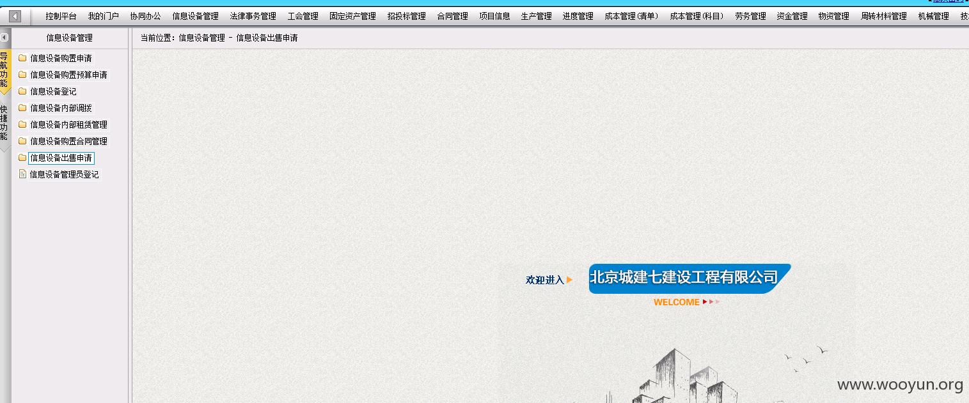Image resolution: width=969 pixels, height=403 pixels.
Task: Open the 成本管理(科目) menu
Action: [x=697, y=17]
